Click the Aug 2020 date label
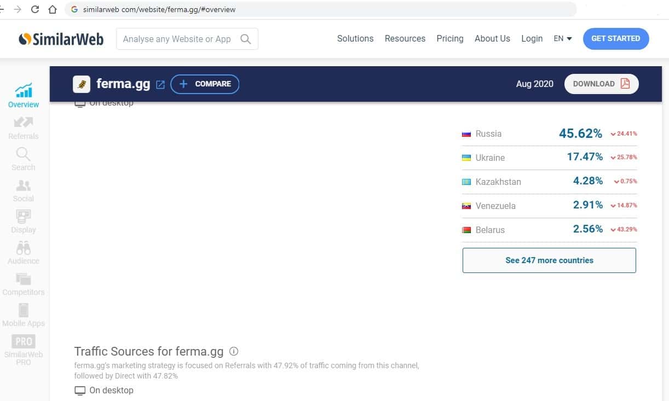This screenshot has height=401, width=669. point(535,84)
